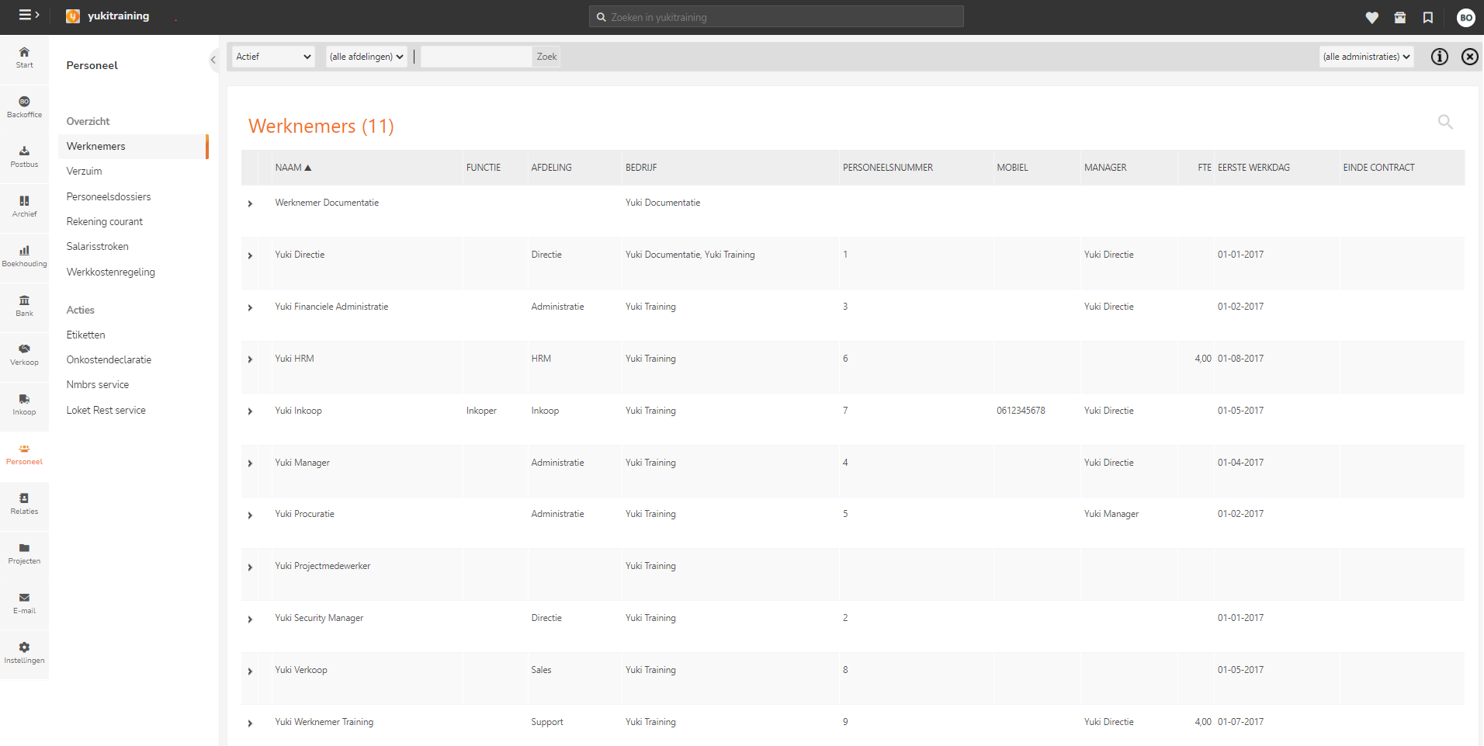This screenshot has width=1484, height=746.
Task: Open the Instellingen settings section
Action: click(x=24, y=653)
